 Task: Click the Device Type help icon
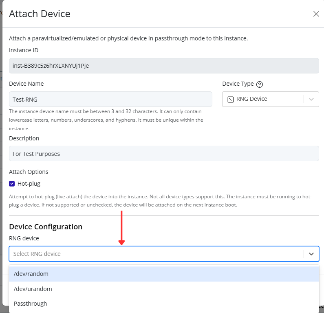pyautogui.click(x=259, y=84)
